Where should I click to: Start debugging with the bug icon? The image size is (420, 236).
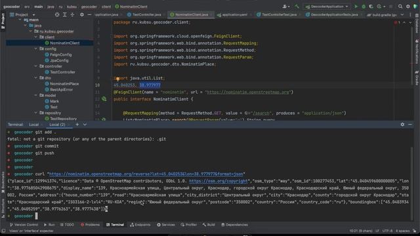coord(364,7)
